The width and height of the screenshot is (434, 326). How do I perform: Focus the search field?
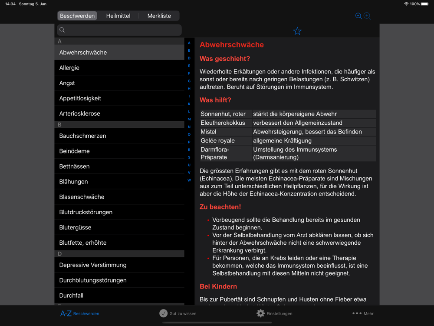pos(119,30)
